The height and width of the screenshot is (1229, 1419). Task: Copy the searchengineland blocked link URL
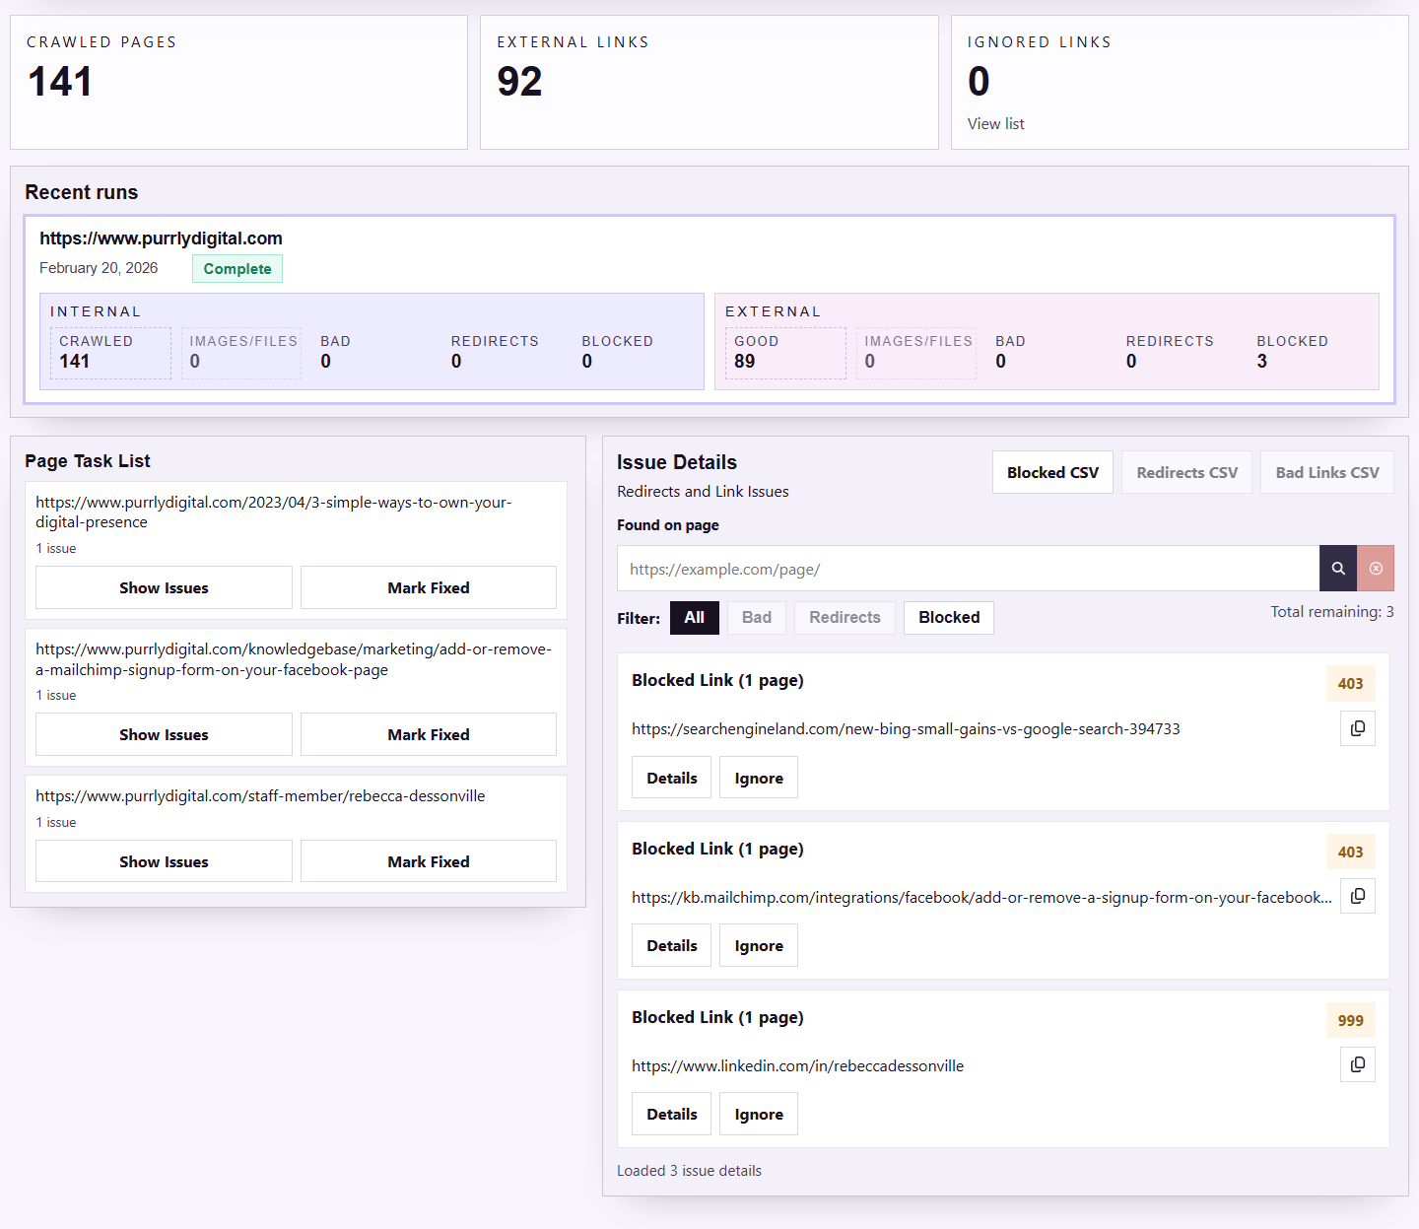[x=1357, y=728]
